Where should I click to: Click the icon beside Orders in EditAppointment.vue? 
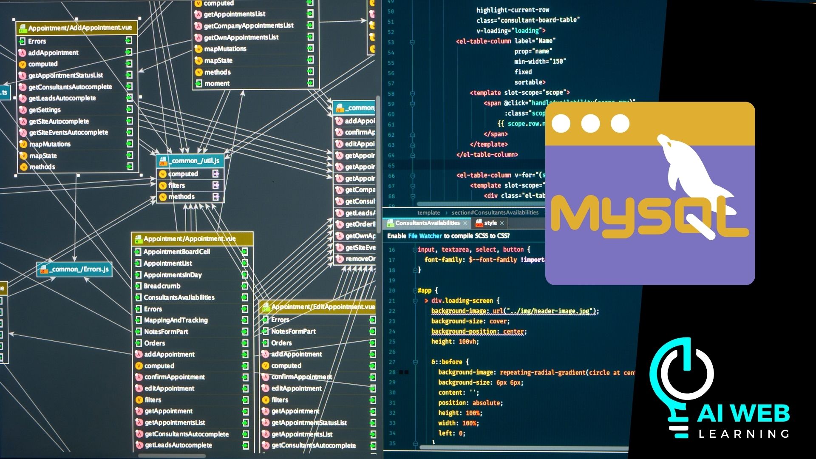click(x=266, y=343)
